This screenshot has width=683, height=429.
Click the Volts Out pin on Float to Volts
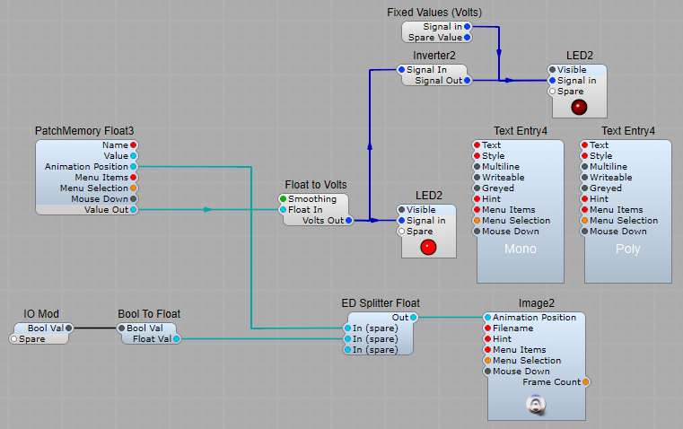pyautogui.click(x=349, y=221)
